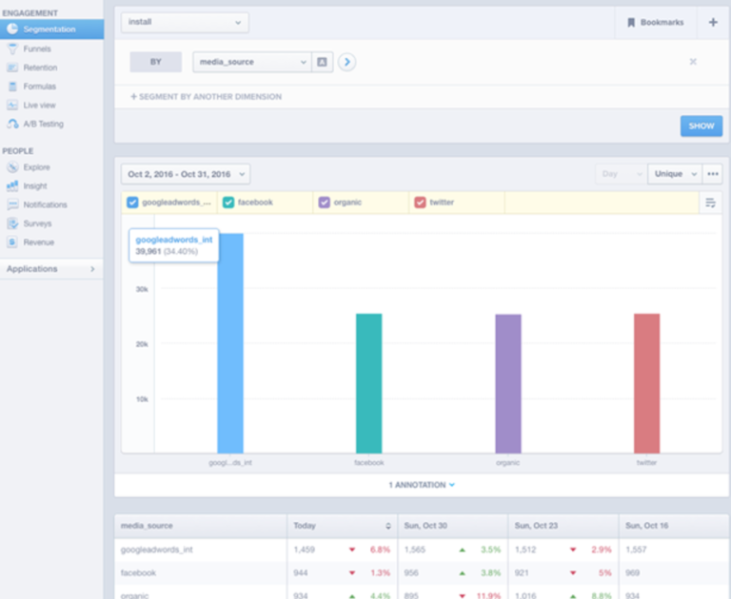Go to Retention
Image resolution: width=731 pixels, height=599 pixels.
[x=40, y=68]
